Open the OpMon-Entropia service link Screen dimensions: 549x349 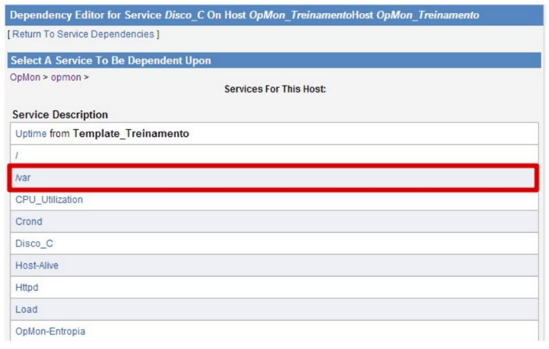click(51, 331)
